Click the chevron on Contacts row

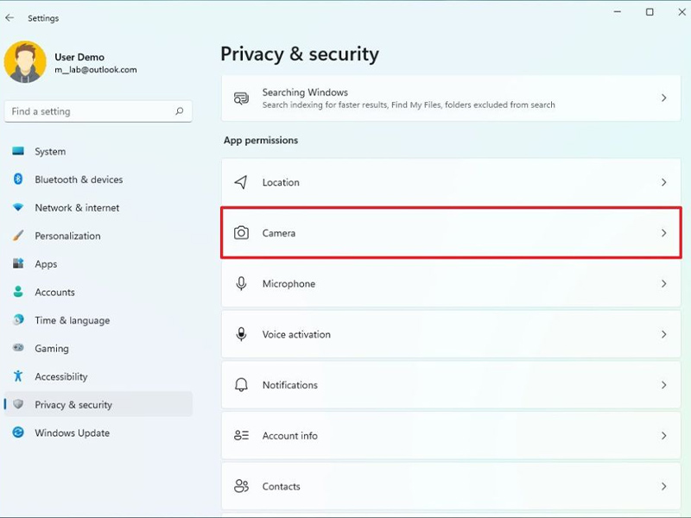(x=663, y=486)
